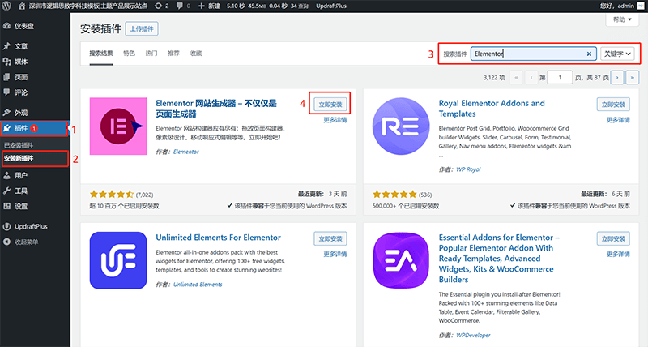
Task: Click the Upload Plugin button
Action: point(142,28)
